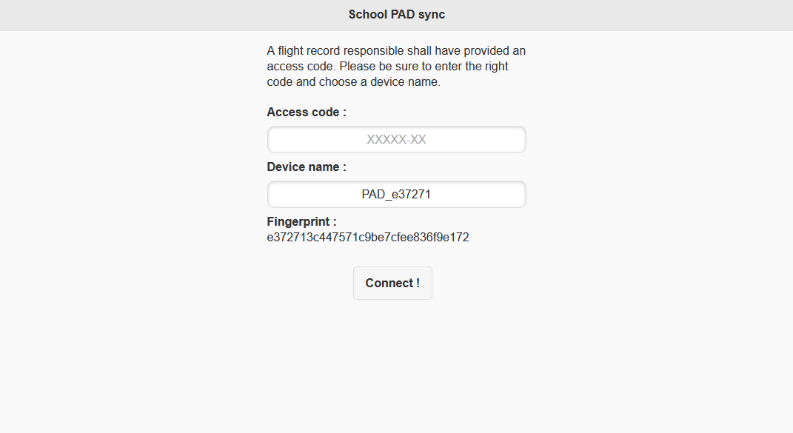Screen dimensions: 793x433
Task: Click the XXXXX-XX placeholder text
Action: (x=396, y=139)
